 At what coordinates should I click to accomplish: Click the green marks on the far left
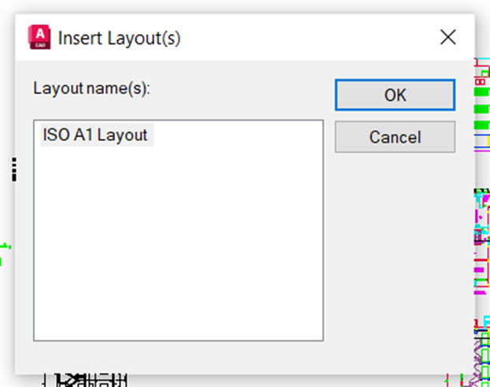[5, 254]
